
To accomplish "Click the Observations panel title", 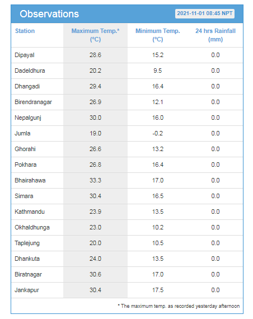I will (49, 14).
